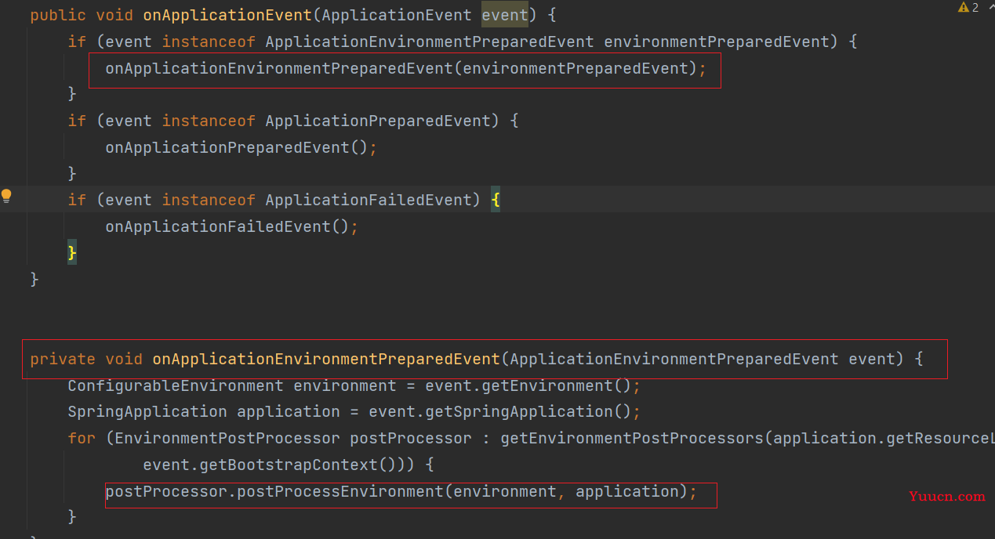Viewport: 995px width, 539px height.
Task: Select the ApplicationEvent parameter type
Action: pyautogui.click(x=397, y=15)
